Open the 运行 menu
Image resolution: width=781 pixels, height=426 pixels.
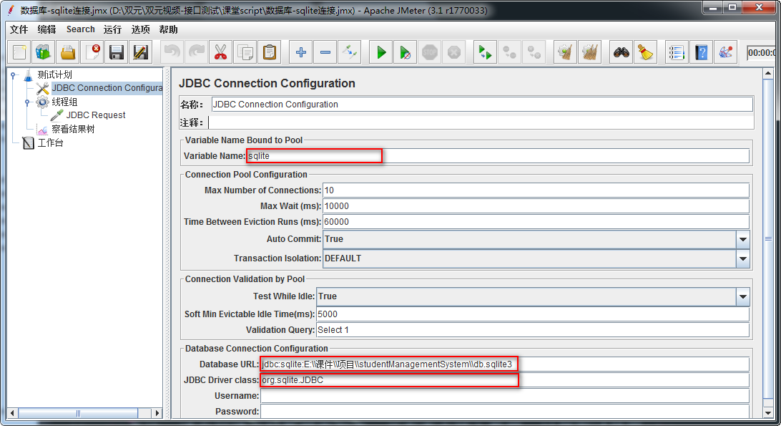pos(112,29)
